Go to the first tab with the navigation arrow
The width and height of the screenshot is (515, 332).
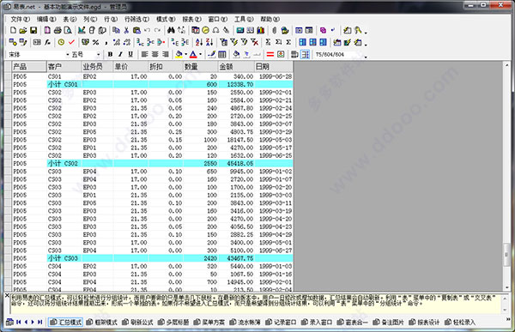pos(18,323)
